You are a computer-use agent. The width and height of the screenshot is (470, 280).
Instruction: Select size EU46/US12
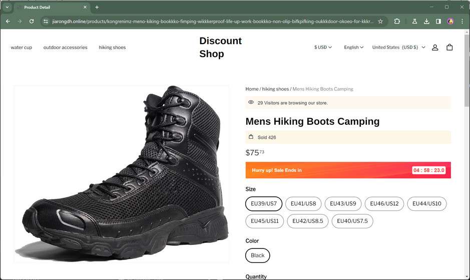click(384, 204)
